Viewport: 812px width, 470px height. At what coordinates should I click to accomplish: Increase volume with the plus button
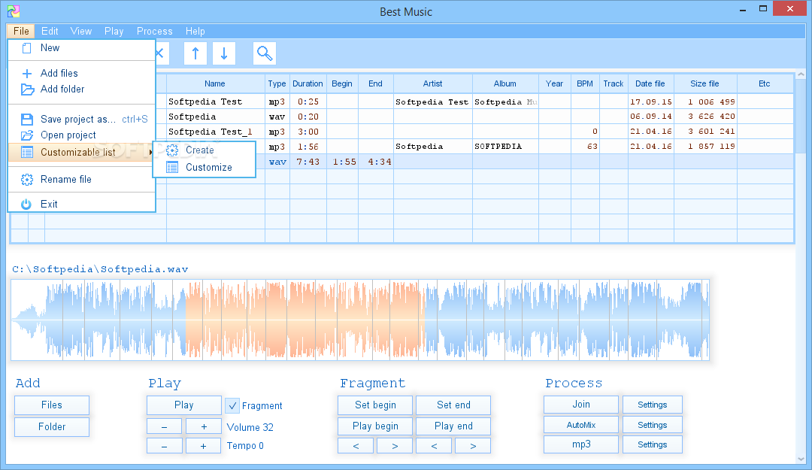tap(203, 426)
